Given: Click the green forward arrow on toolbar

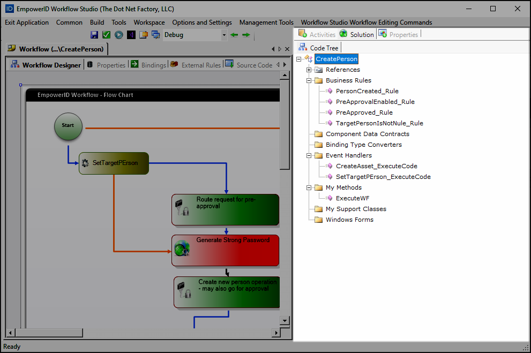Looking at the screenshot, I should (245, 34).
